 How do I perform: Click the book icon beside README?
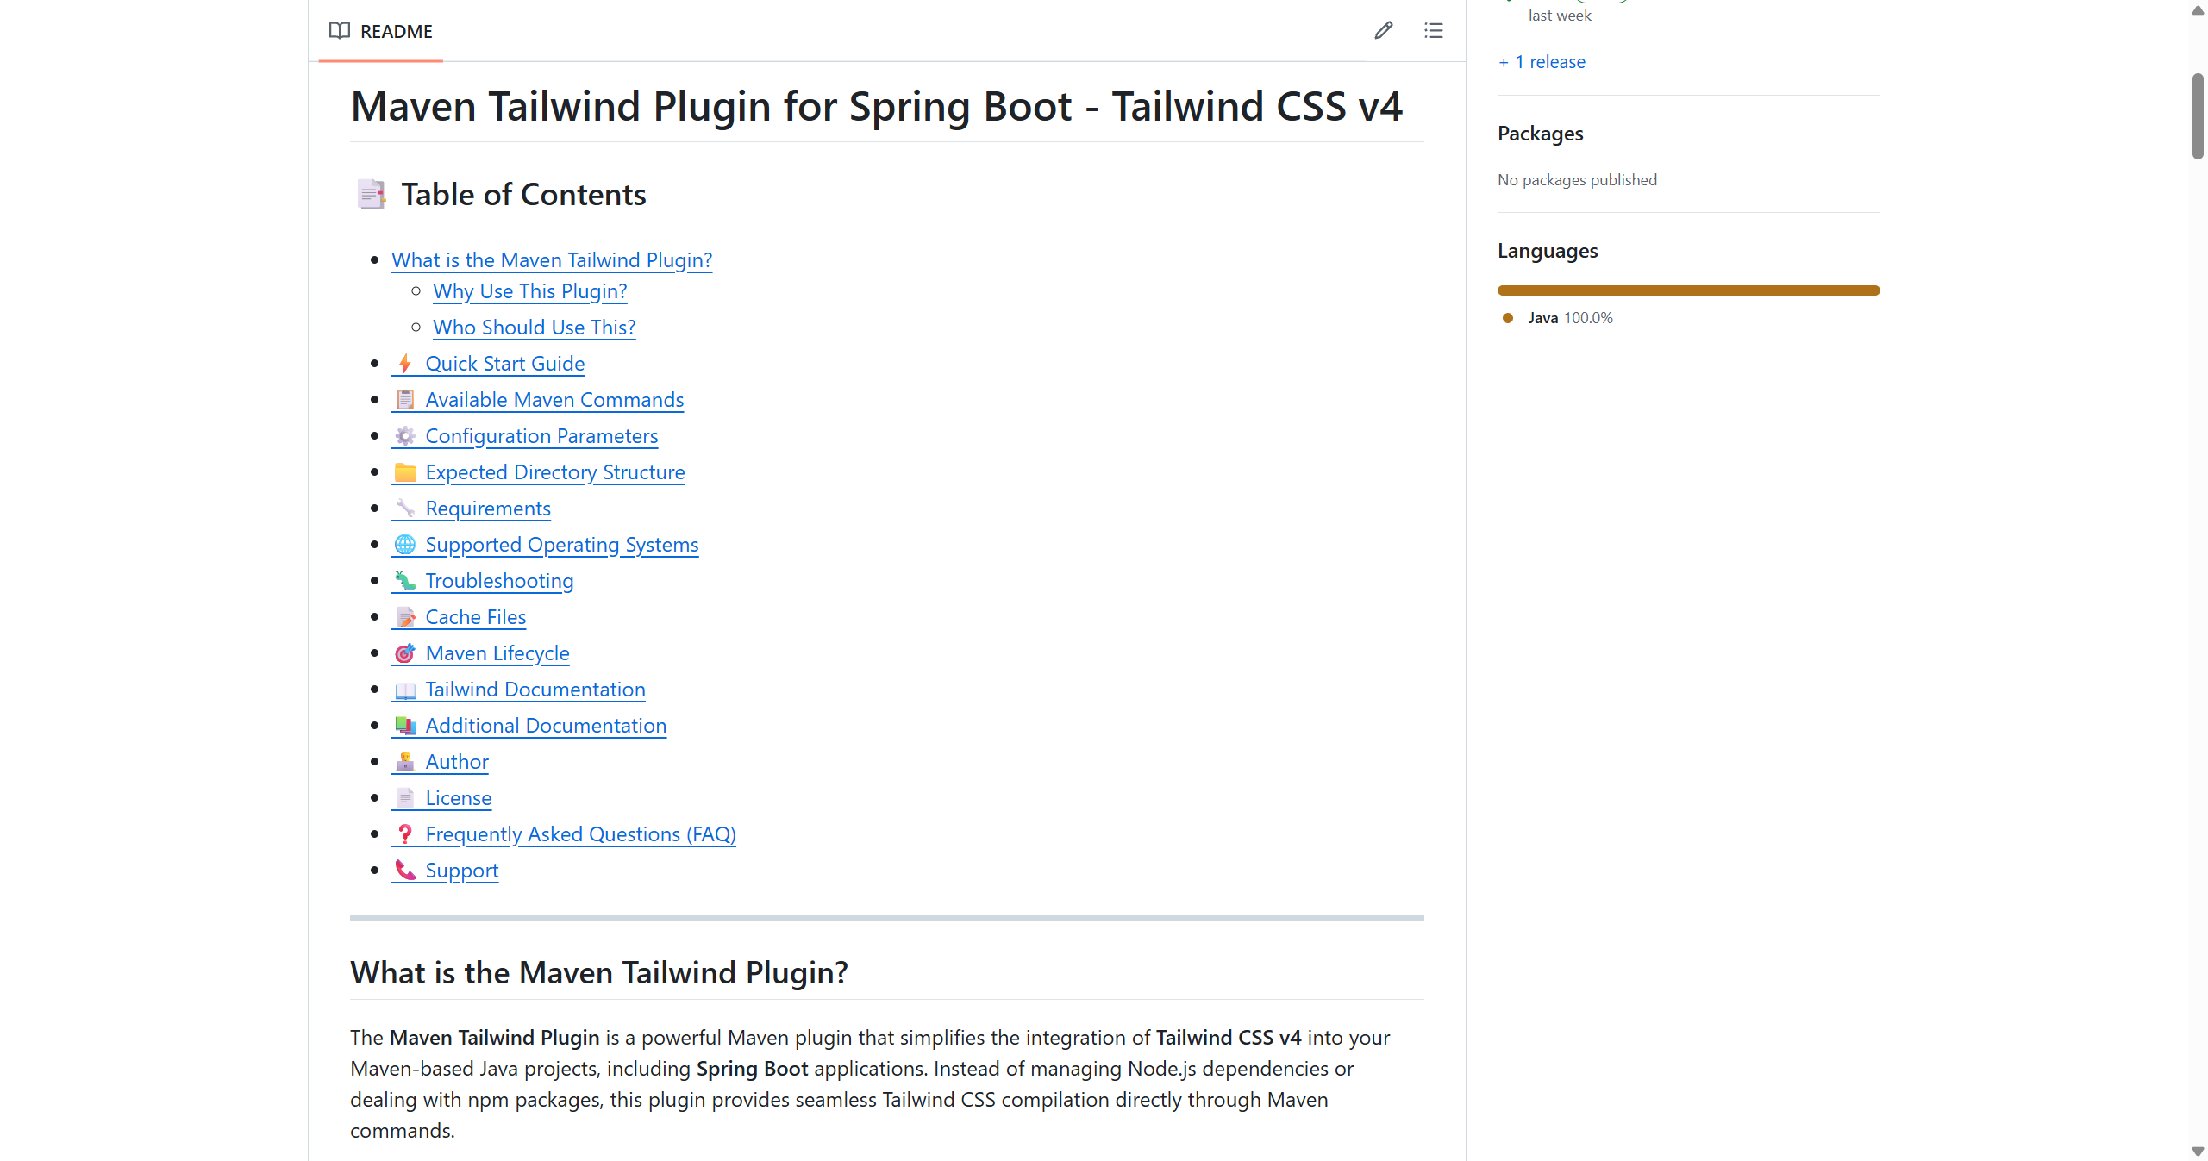[338, 31]
